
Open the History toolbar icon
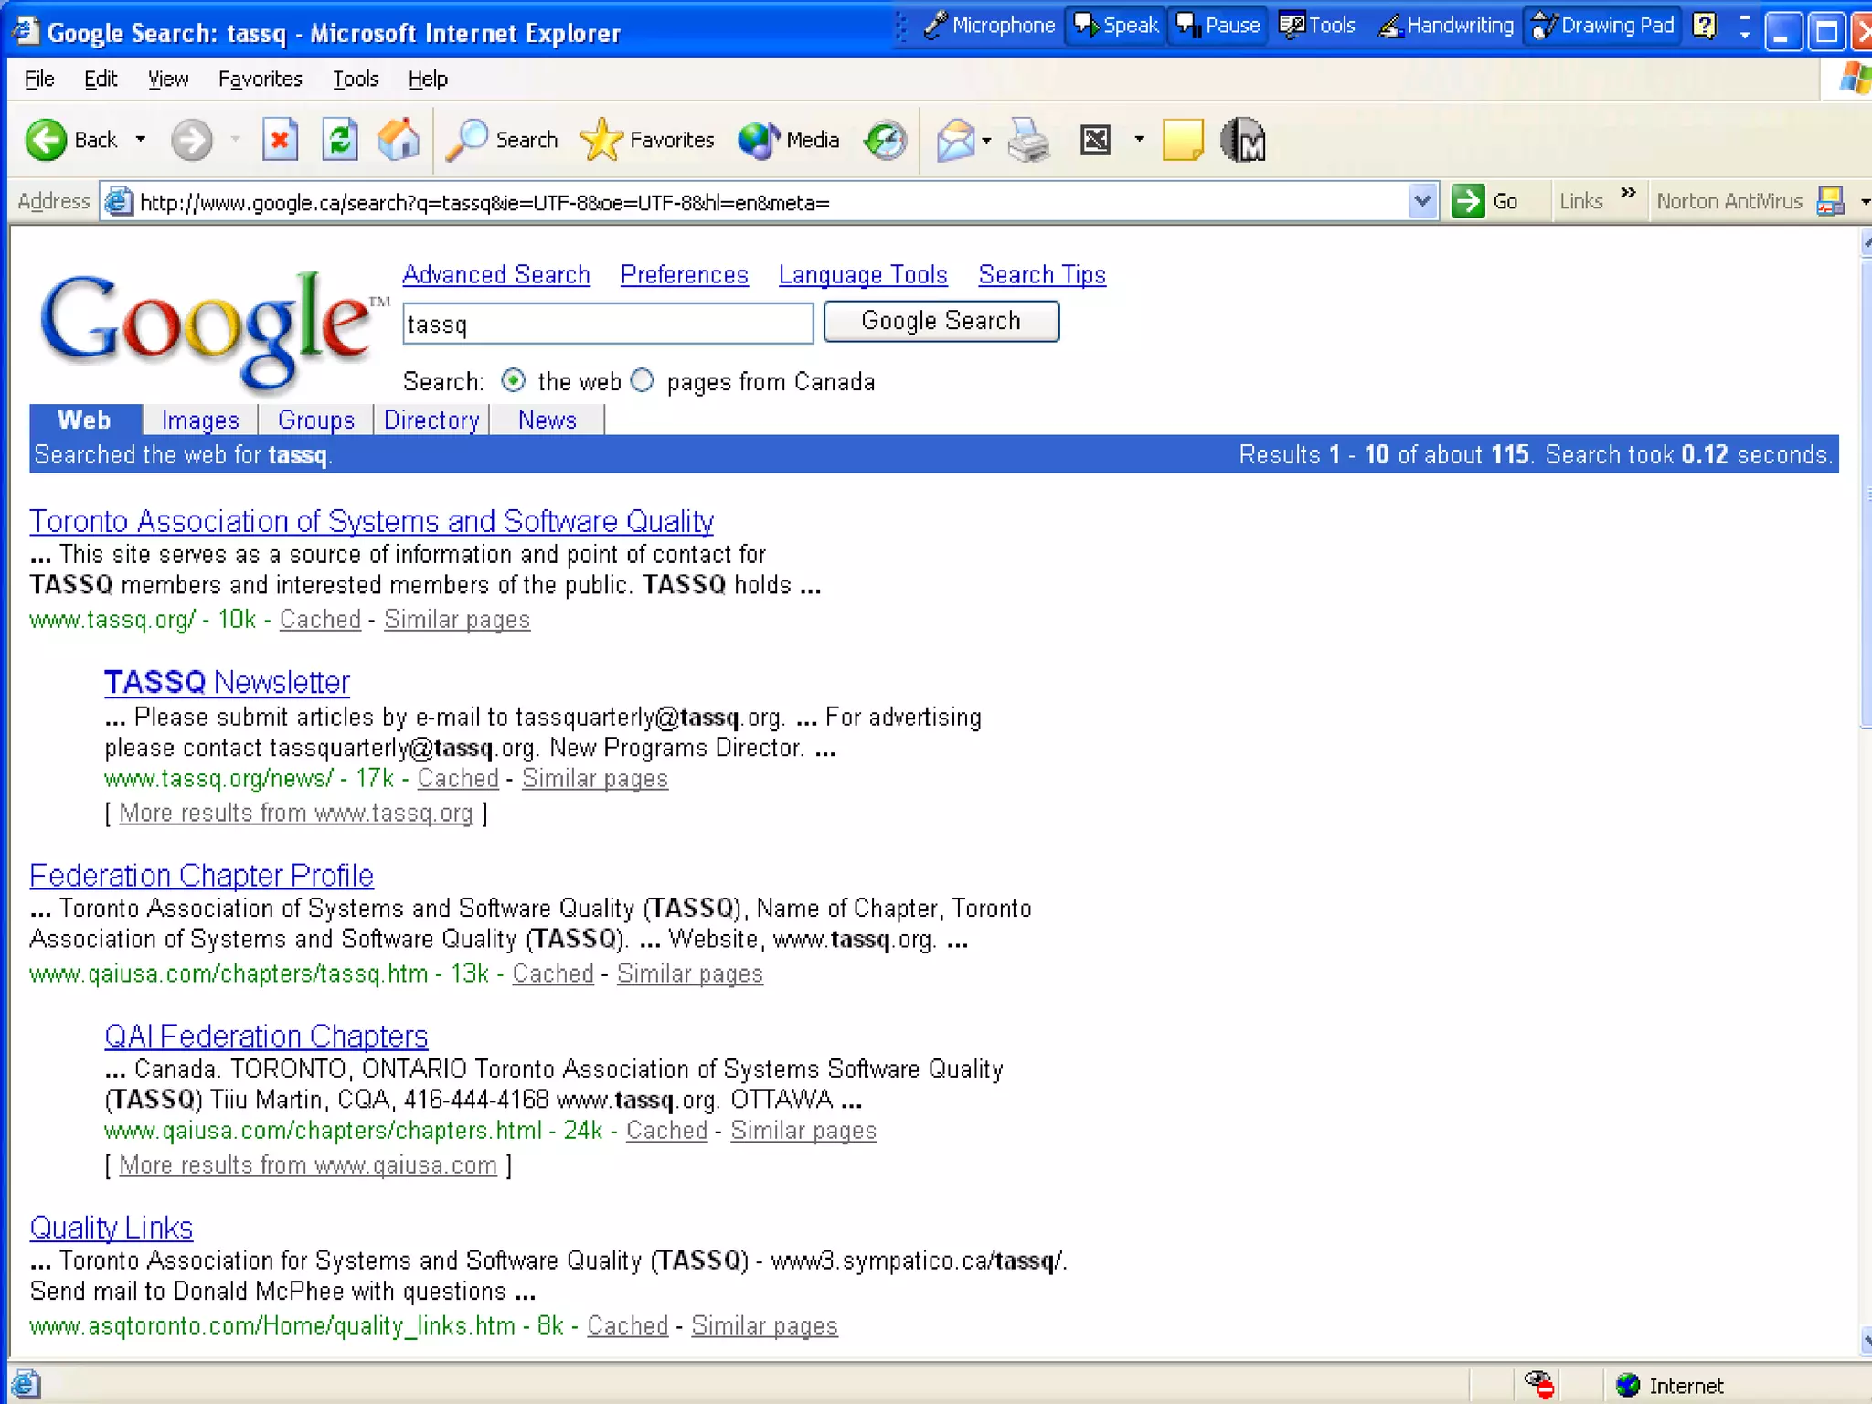tap(885, 140)
